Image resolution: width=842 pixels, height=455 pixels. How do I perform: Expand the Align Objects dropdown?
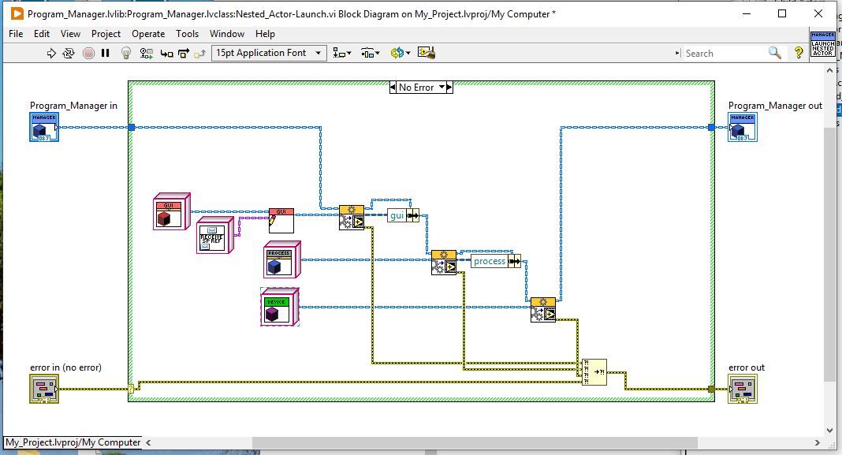coord(342,53)
